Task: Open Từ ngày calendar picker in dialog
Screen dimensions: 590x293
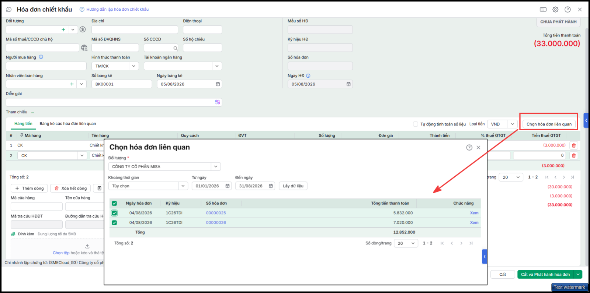Action: point(228,186)
